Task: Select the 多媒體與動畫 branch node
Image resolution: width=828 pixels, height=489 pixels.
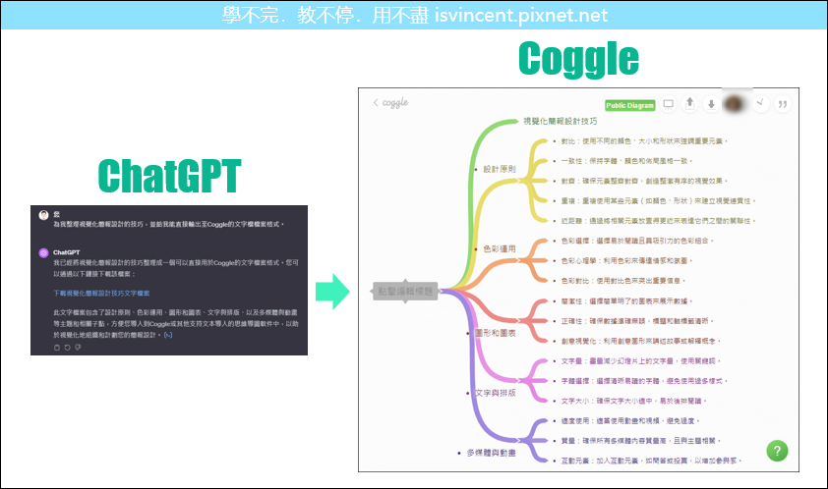Action: (x=491, y=453)
